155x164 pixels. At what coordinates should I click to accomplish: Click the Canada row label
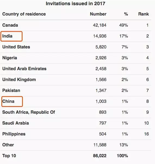pyautogui.click(x=10, y=25)
